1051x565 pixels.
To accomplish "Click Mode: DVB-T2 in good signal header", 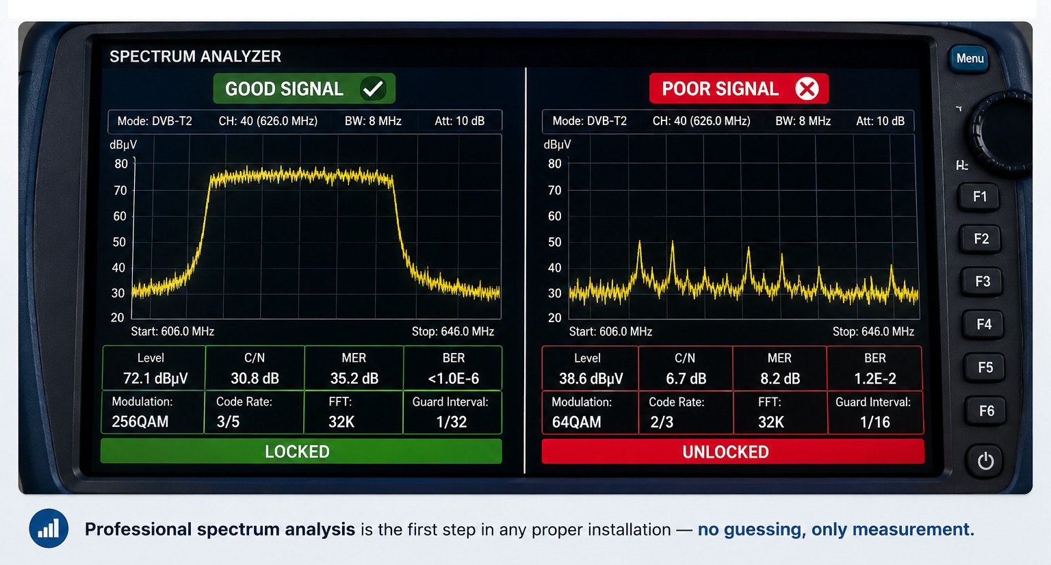I will 155,121.
